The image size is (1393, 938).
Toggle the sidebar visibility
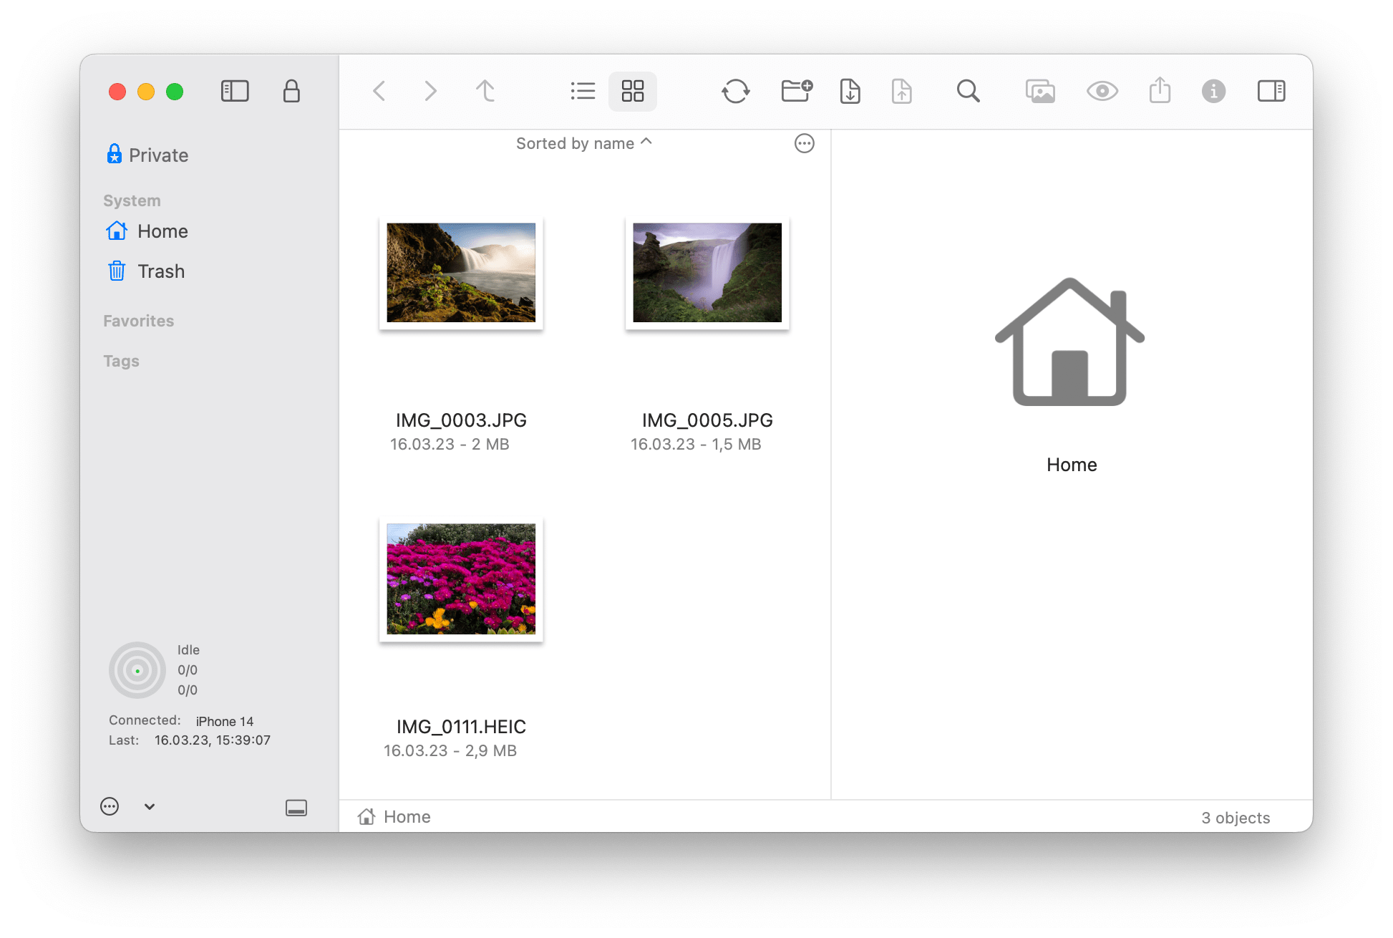coord(235,91)
